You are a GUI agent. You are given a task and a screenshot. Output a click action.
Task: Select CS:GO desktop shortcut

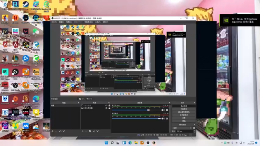coord(36,74)
